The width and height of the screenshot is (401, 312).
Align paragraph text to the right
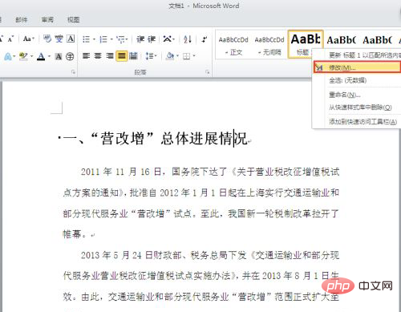110,56
